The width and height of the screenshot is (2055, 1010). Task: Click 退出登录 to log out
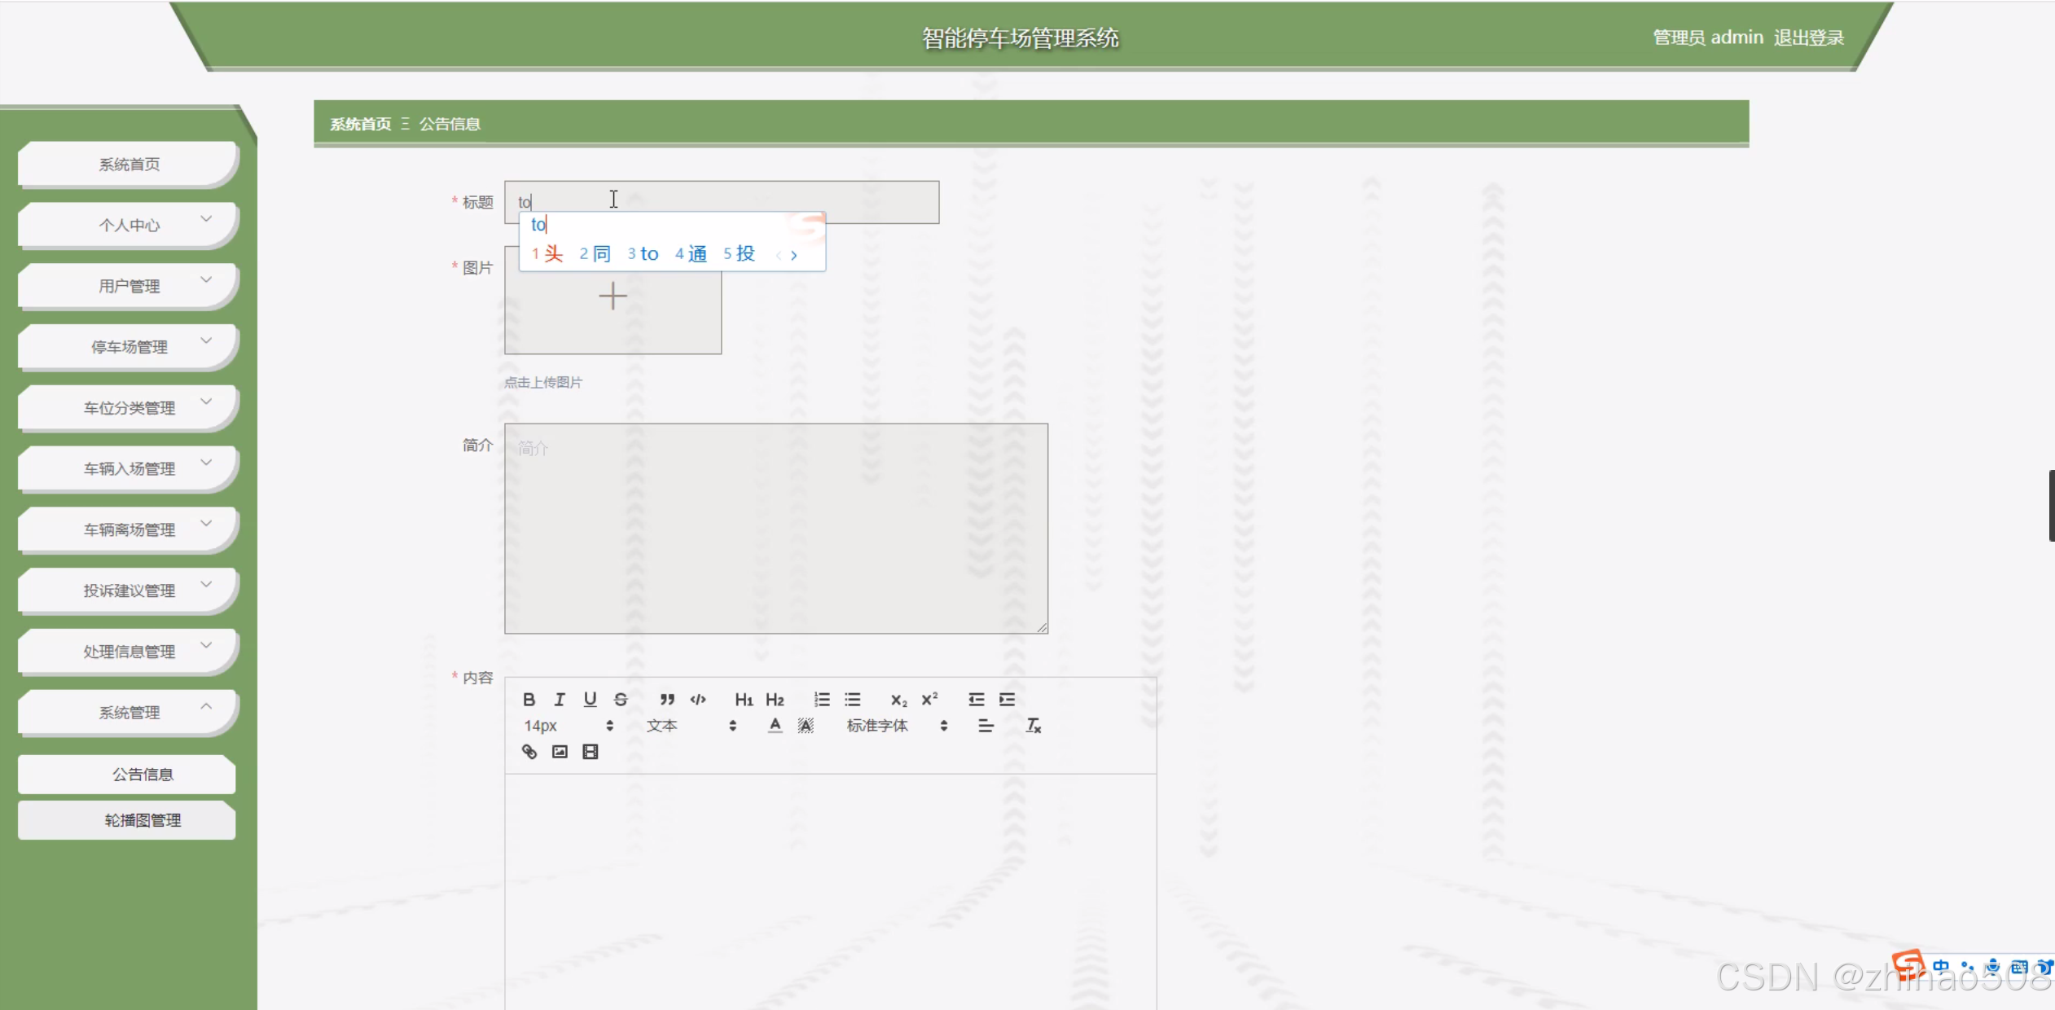pyautogui.click(x=1808, y=37)
